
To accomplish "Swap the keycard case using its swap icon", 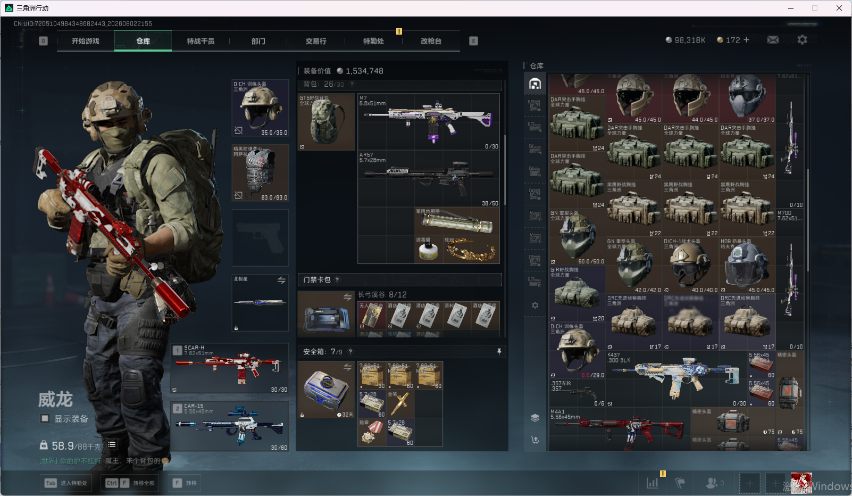I will pos(347,297).
